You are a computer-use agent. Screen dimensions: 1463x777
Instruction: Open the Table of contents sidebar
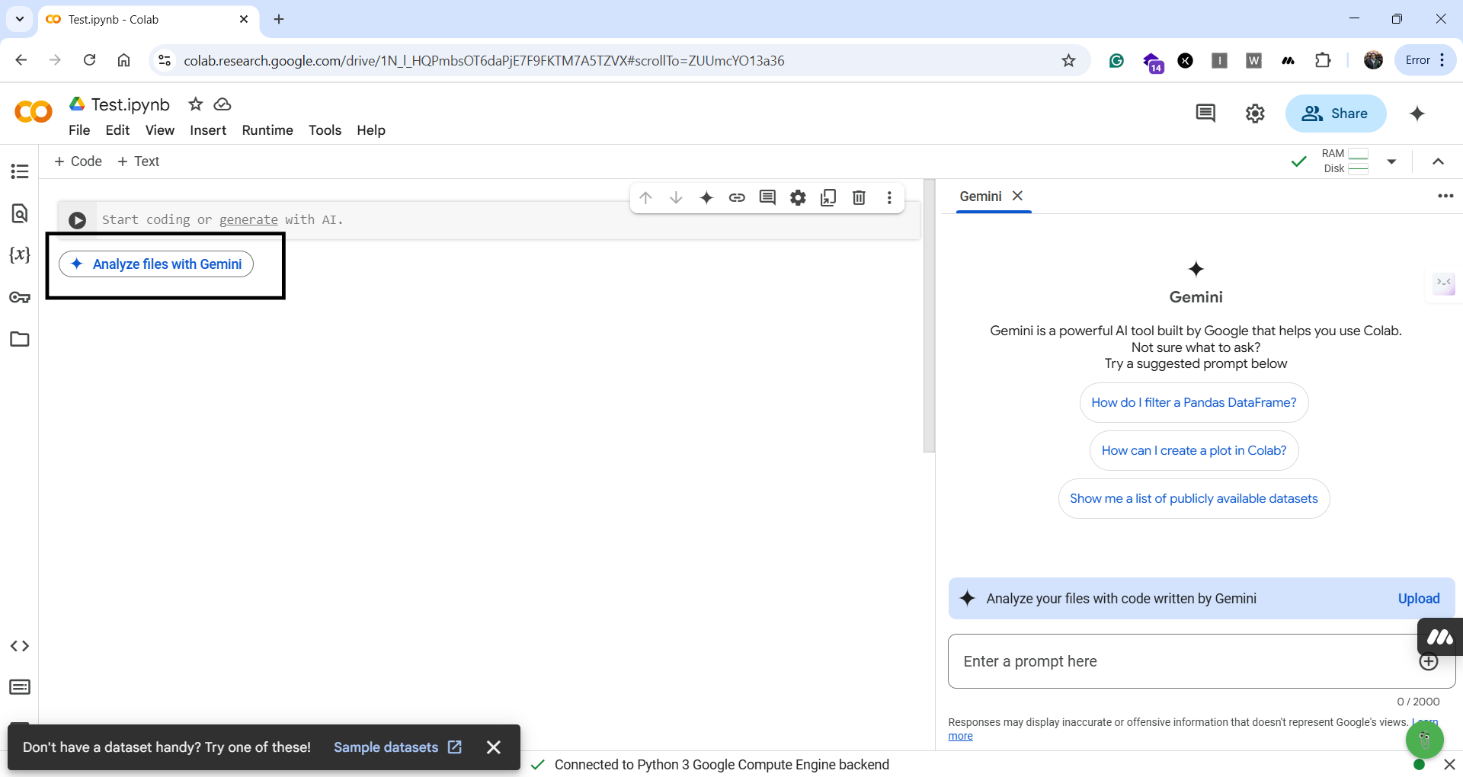(20, 172)
